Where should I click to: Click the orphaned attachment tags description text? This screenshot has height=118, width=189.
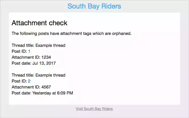[x=72, y=33]
